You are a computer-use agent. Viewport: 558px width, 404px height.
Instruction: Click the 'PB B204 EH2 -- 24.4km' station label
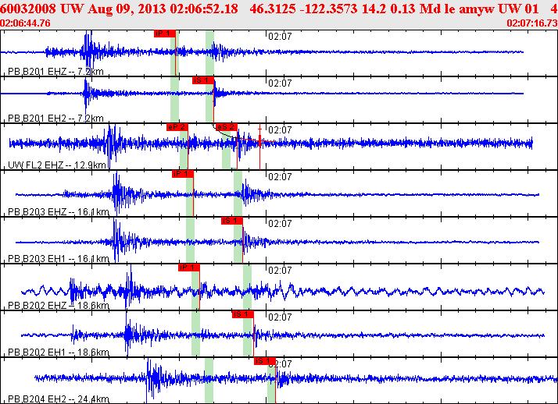pyautogui.click(x=59, y=399)
